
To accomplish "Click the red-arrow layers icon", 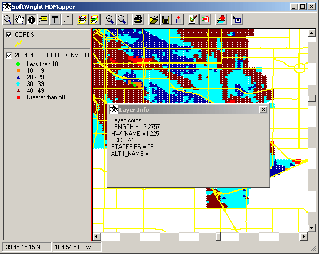I will point(83,19).
